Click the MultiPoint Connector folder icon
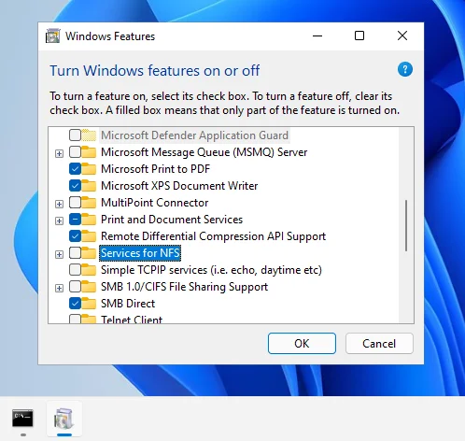 89,203
